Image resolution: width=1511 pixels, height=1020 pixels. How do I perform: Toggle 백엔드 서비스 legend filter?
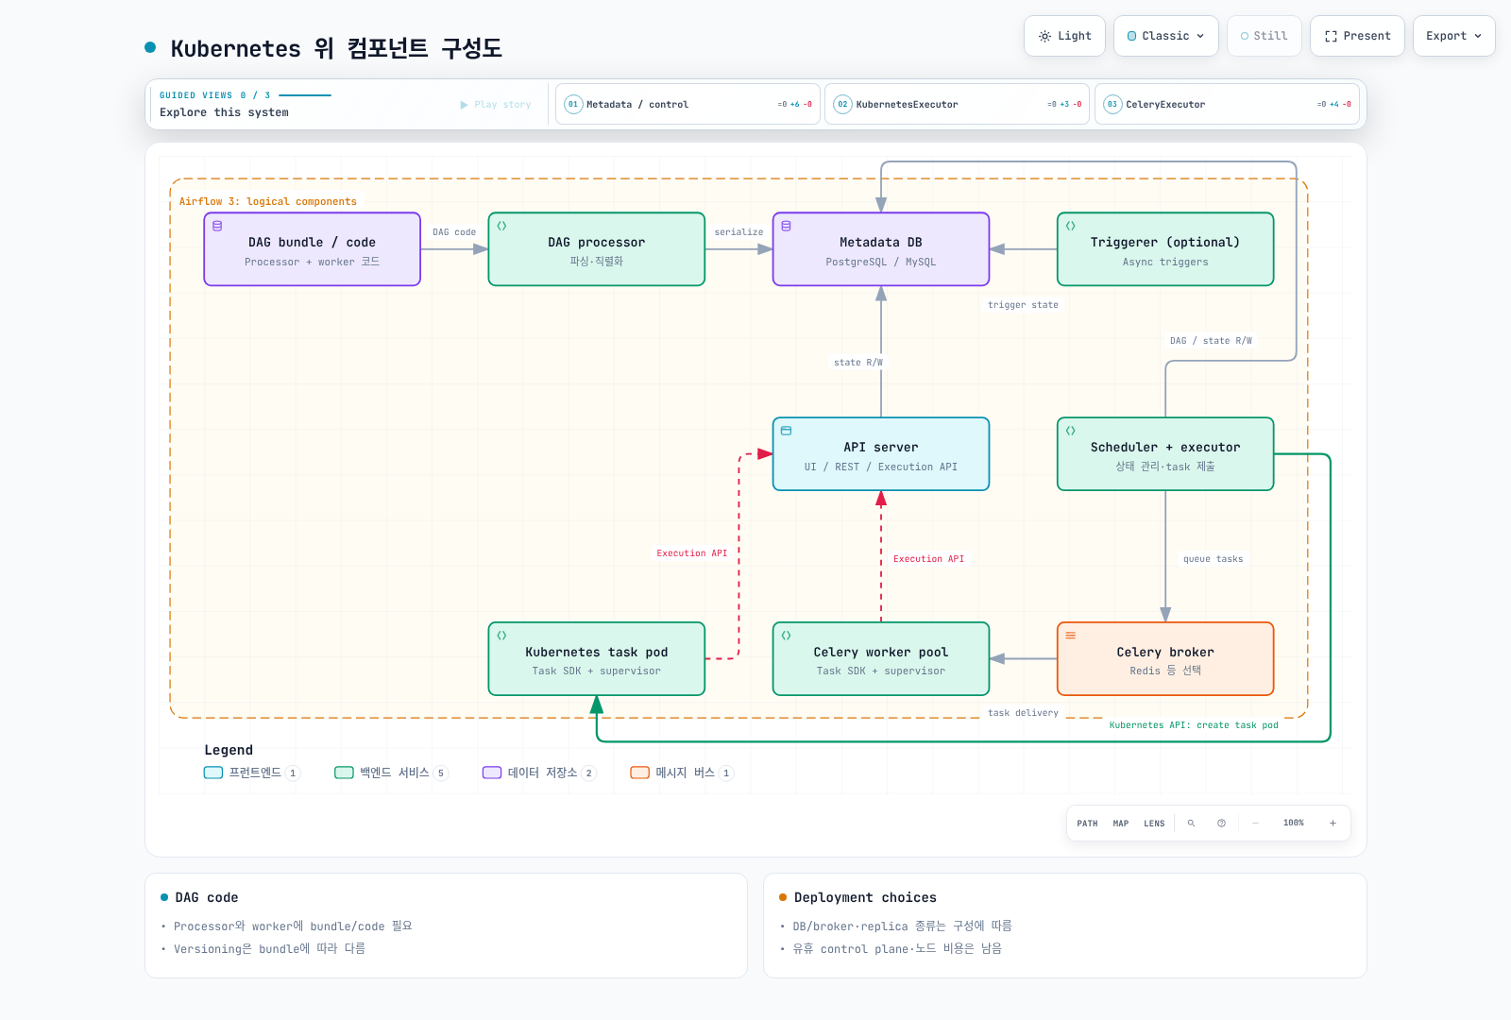tap(392, 773)
